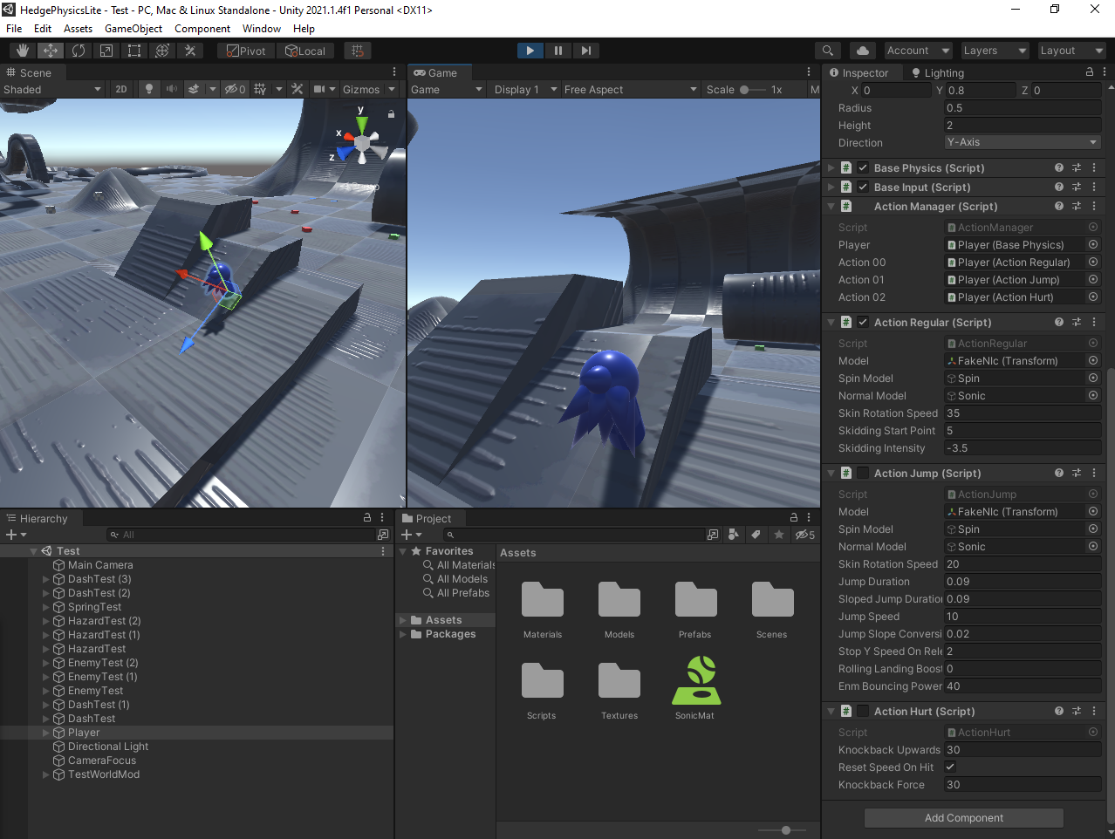Viewport: 1115px width, 839px height.
Task: Disable the Base Physics script checkbox
Action: click(x=863, y=167)
